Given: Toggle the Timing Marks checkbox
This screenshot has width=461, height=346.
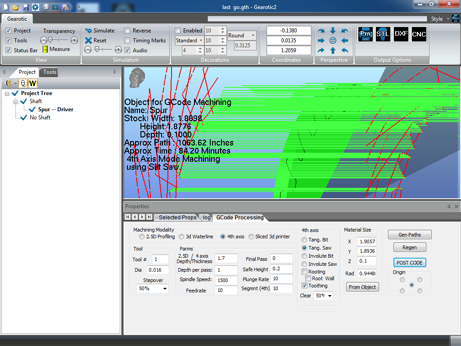Looking at the screenshot, I should coord(127,41).
